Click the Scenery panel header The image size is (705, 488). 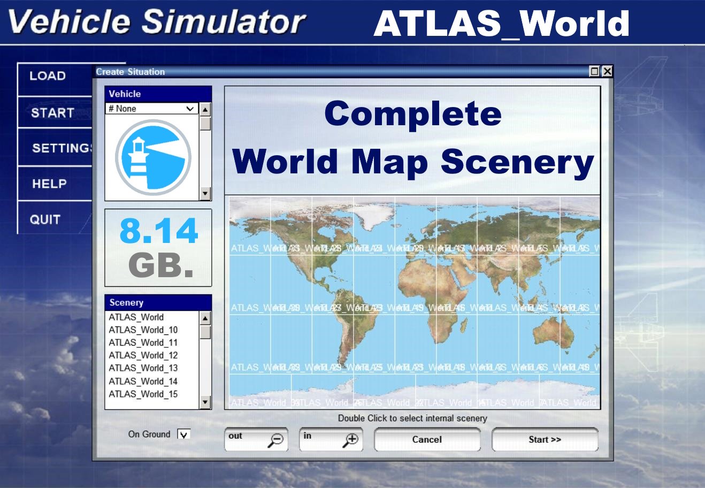[127, 302]
